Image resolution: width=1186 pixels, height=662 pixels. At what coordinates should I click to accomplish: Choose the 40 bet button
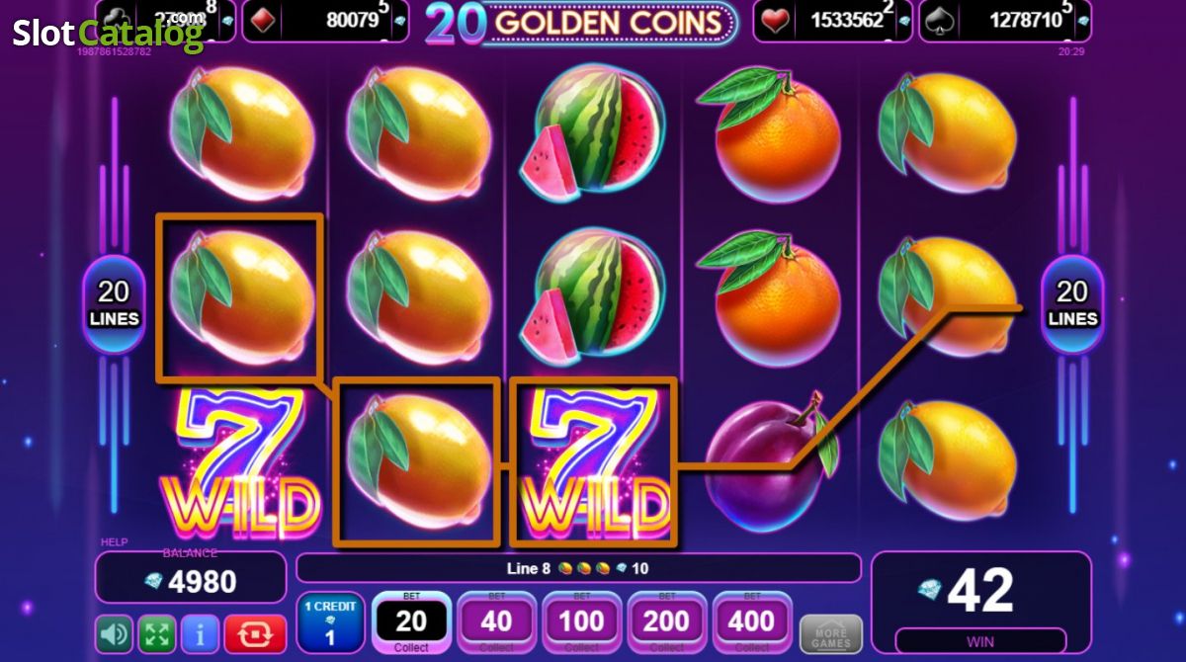496,623
